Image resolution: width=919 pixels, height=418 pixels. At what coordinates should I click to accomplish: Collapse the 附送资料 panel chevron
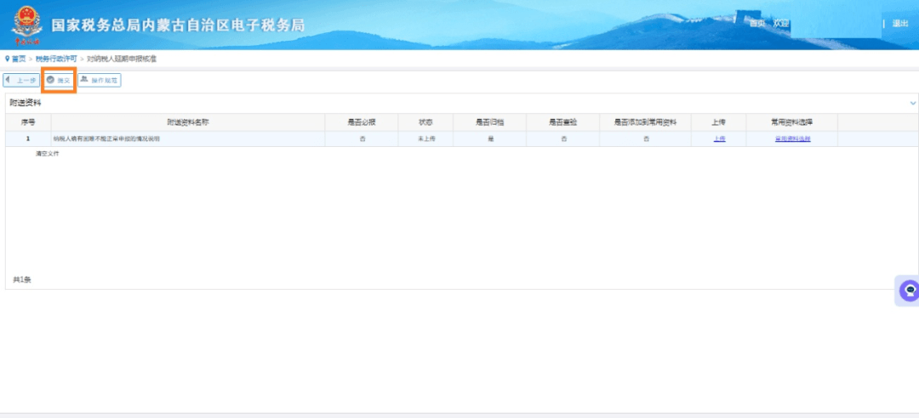click(x=912, y=103)
